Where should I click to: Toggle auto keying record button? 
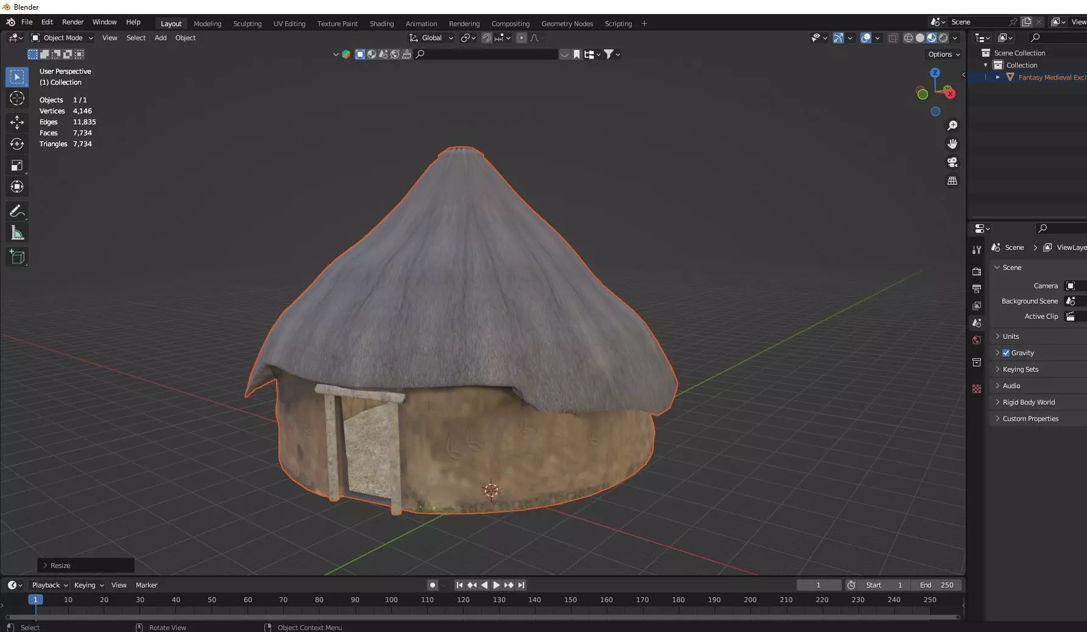pyautogui.click(x=432, y=585)
